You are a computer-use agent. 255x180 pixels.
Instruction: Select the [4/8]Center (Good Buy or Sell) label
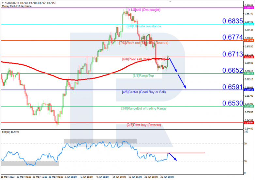144,92
